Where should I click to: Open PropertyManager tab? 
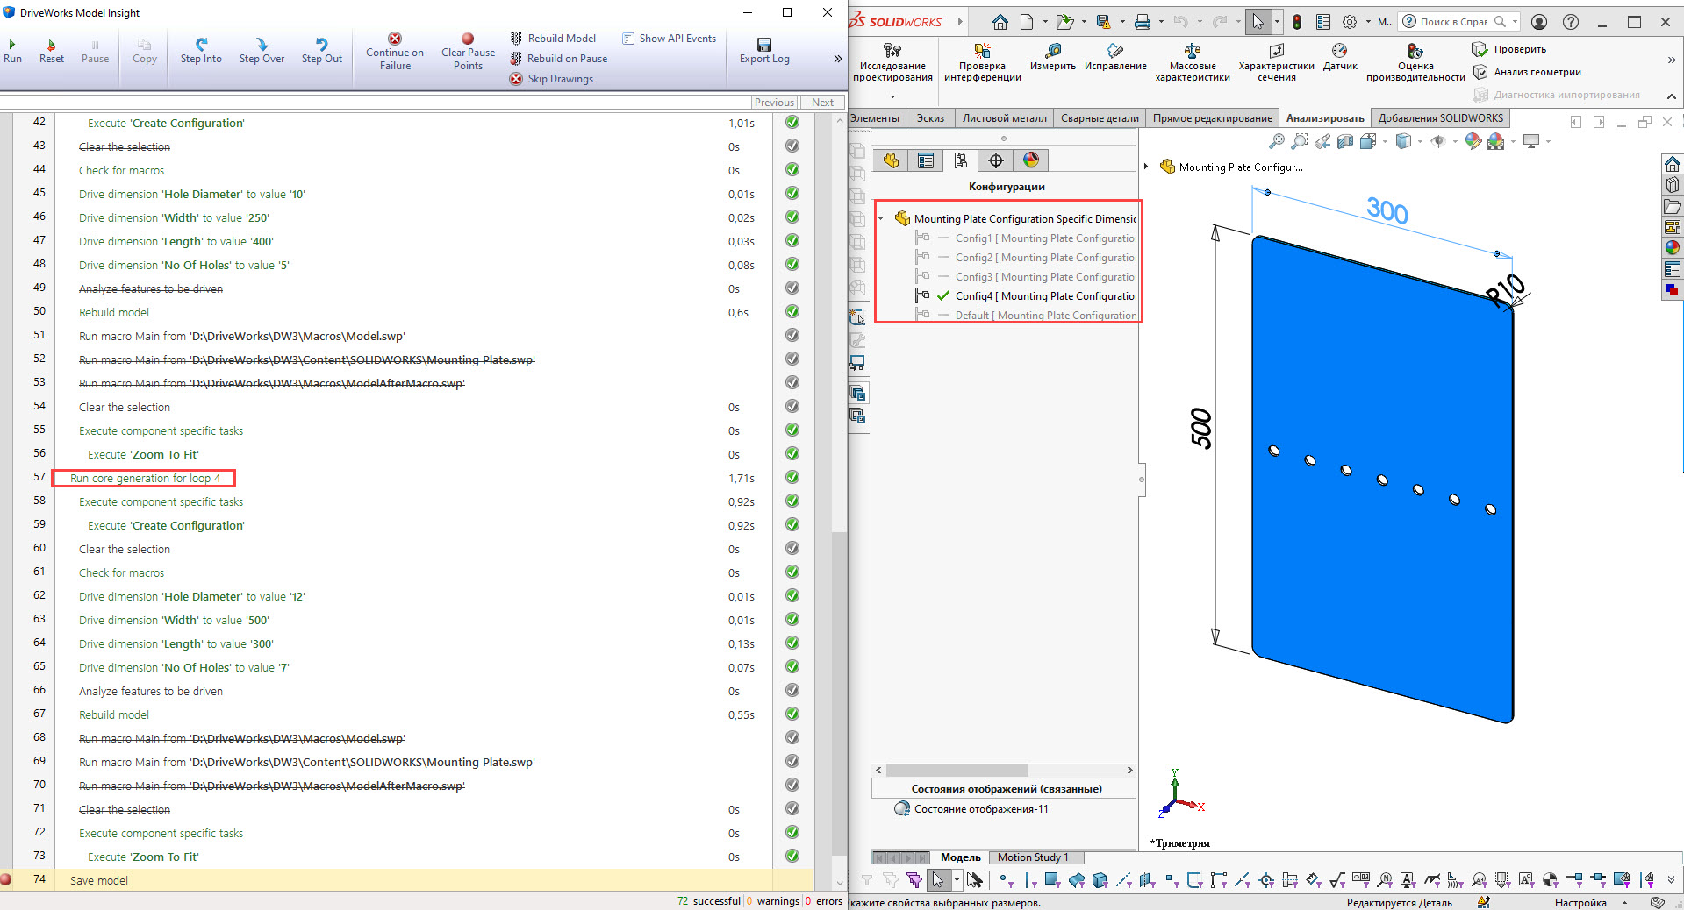click(x=926, y=160)
